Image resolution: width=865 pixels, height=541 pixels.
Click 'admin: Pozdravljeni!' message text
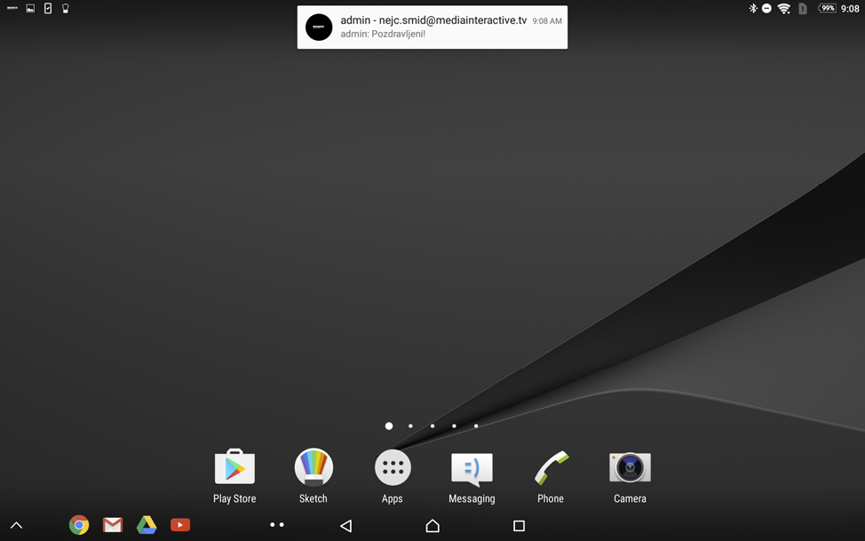(383, 35)
